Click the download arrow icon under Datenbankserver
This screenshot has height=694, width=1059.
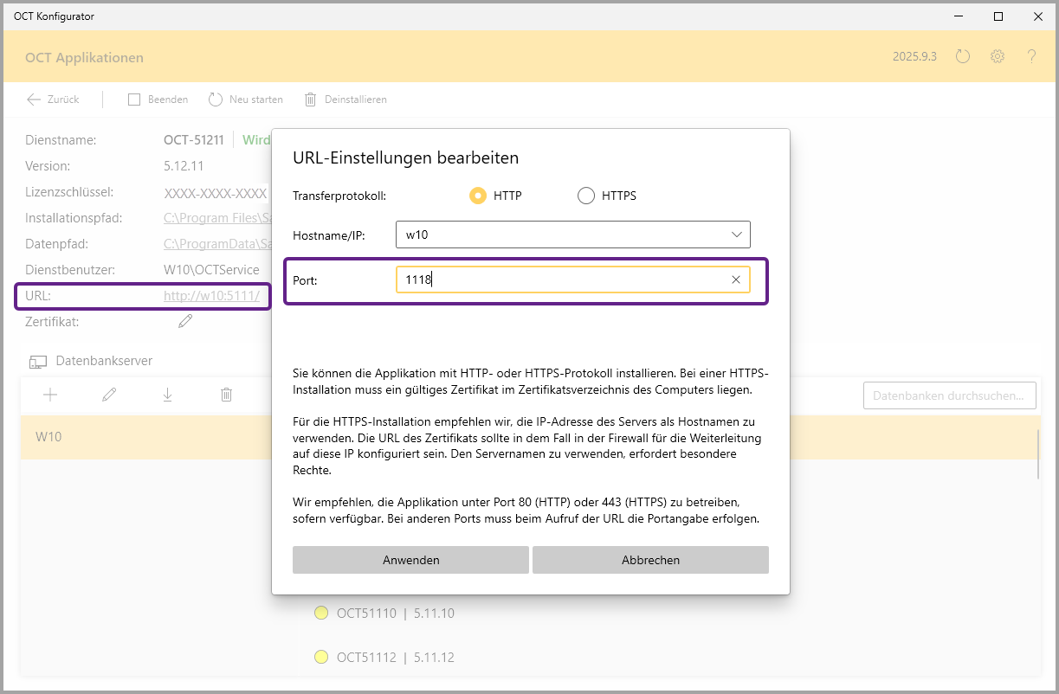pyautogui.click(x=167, y=395)
